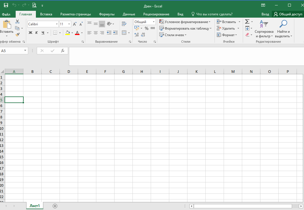Activate the Format Painter brush
This screenshot has height=210, width=304.
[17, 35]
